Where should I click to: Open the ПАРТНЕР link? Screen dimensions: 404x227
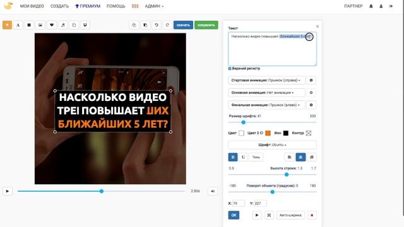coord(353,6)
